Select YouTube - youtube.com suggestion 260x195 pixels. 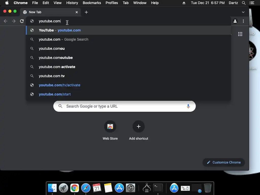click(128, 30)
